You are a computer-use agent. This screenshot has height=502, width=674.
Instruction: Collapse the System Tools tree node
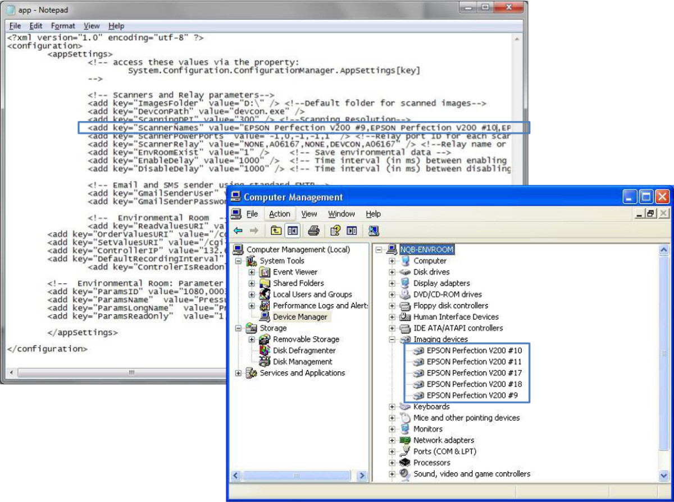click(239, 261)
